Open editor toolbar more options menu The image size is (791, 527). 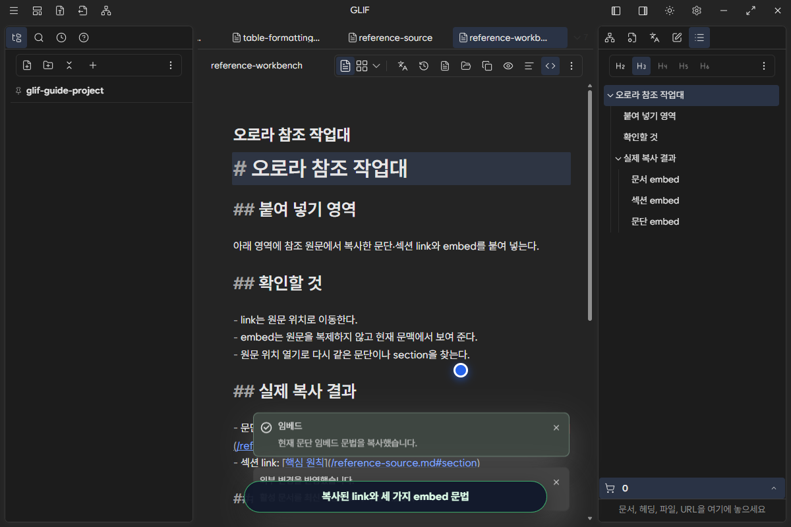click(x=571, y=66)
